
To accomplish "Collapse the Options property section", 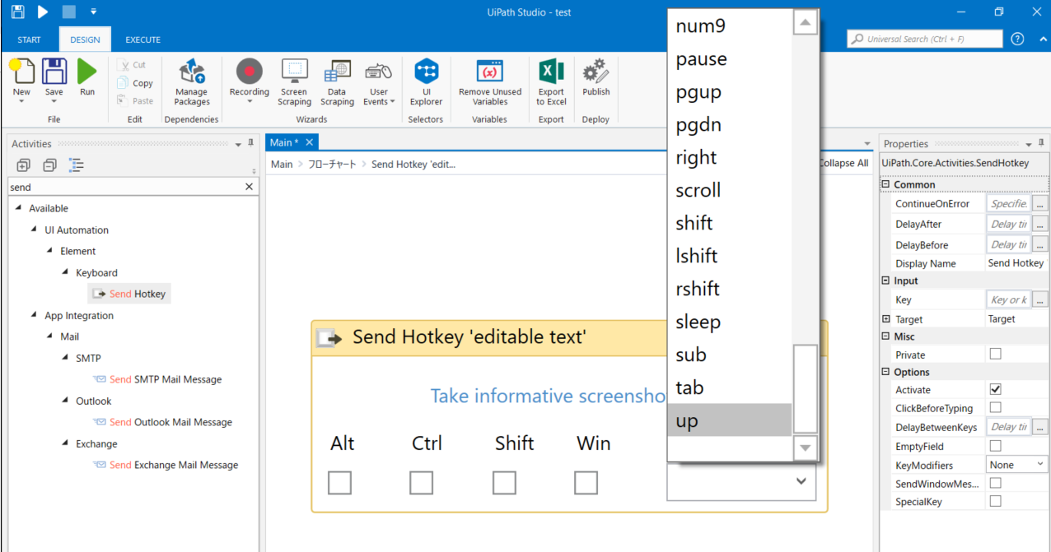I will (885, 372).
